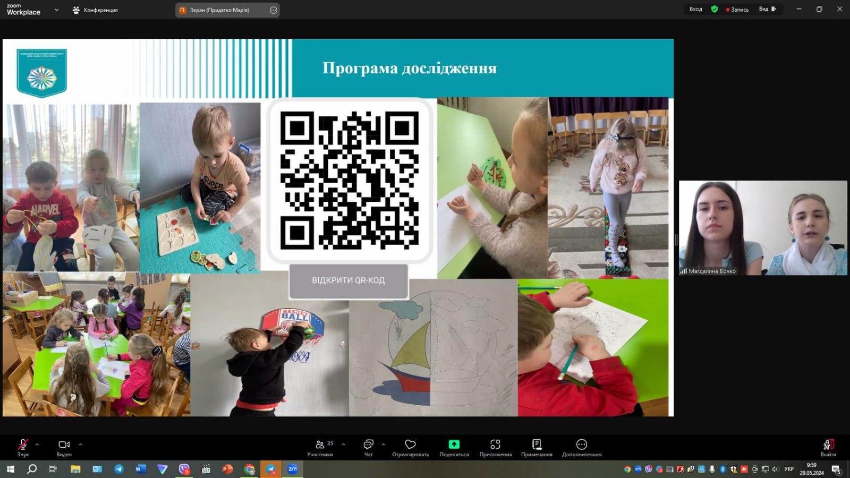850x478 pixels.
Task: Open the Дополнительно more options menu
Action: click(x=582, y=447)
